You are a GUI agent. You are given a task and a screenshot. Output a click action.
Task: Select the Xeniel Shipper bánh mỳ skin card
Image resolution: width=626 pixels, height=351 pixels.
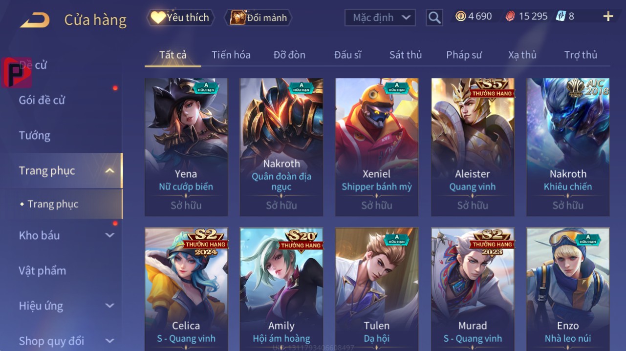click(x=377, y=147)
